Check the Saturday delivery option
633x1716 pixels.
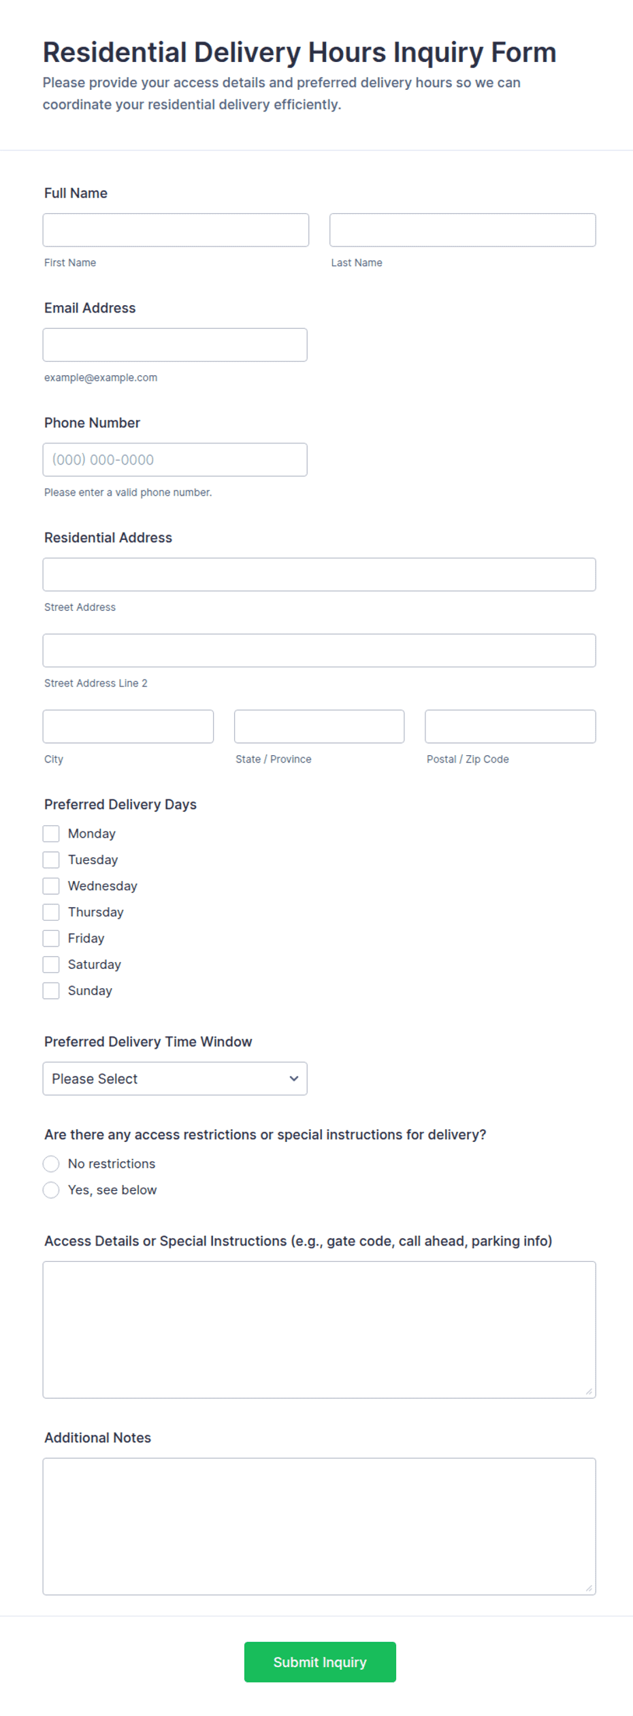51,964
